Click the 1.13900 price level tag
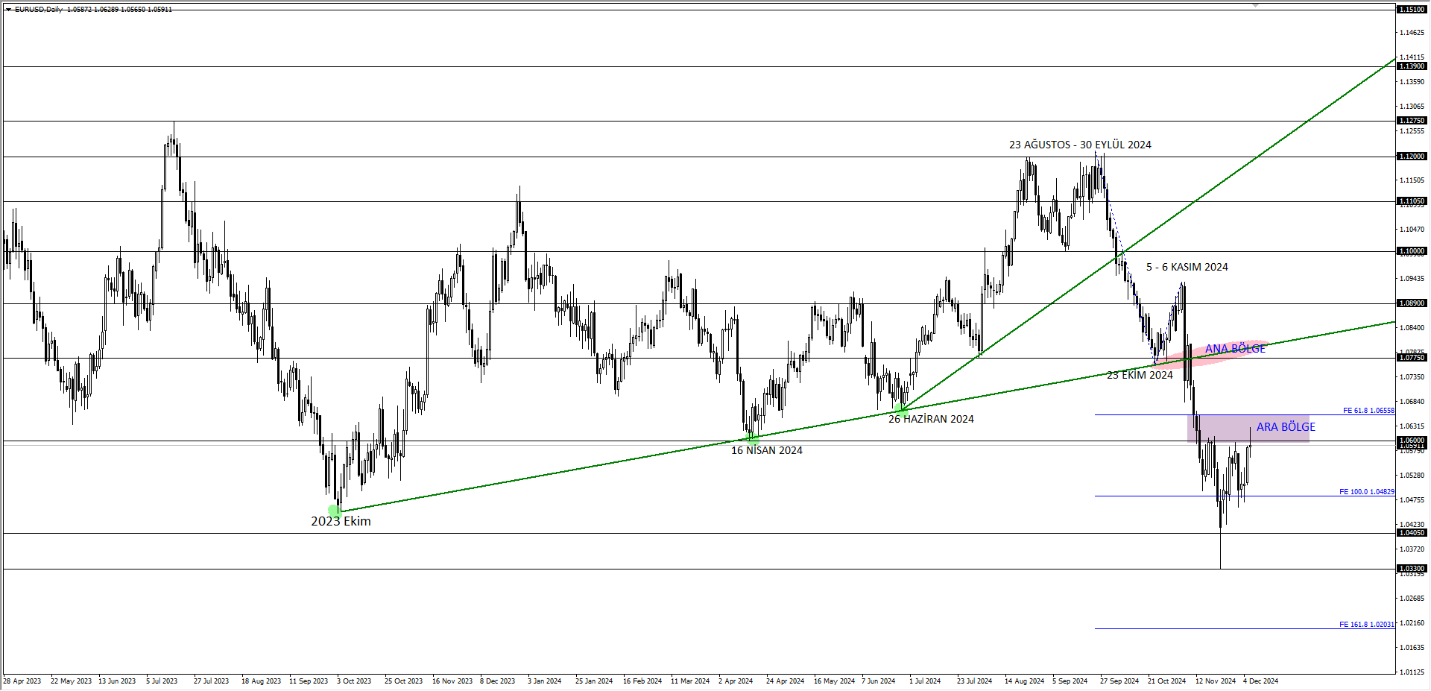The width and height of the screenshot is (1431, 691). (x=1412, y=66)
